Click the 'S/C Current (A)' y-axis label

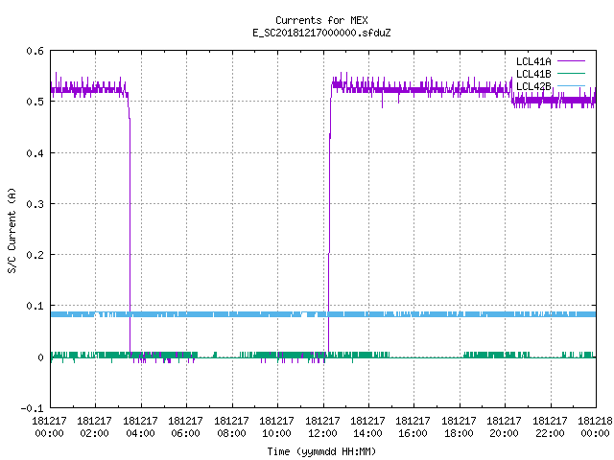tap(12, 230)
